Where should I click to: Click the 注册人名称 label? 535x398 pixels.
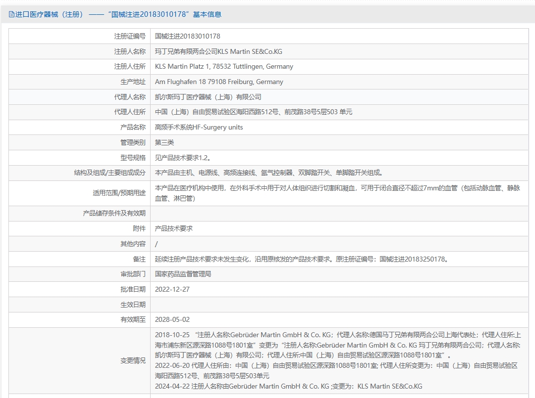click(x=130, y=51)
